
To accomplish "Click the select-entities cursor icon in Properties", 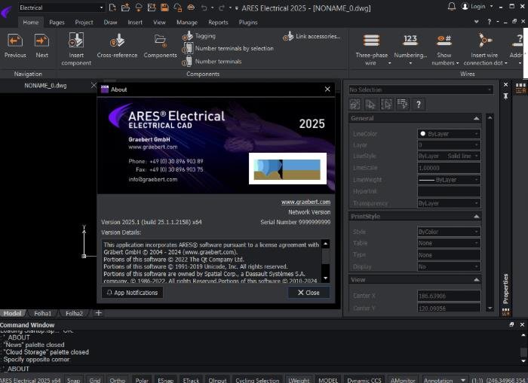I will (370, 104).
